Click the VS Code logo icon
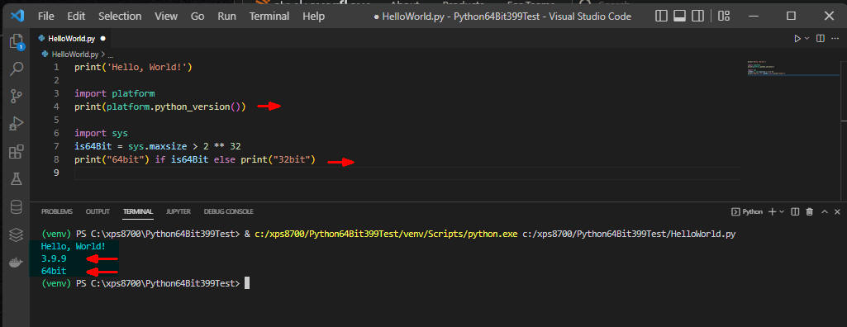Screen dimensions: 847x327 tap(17, 16)
